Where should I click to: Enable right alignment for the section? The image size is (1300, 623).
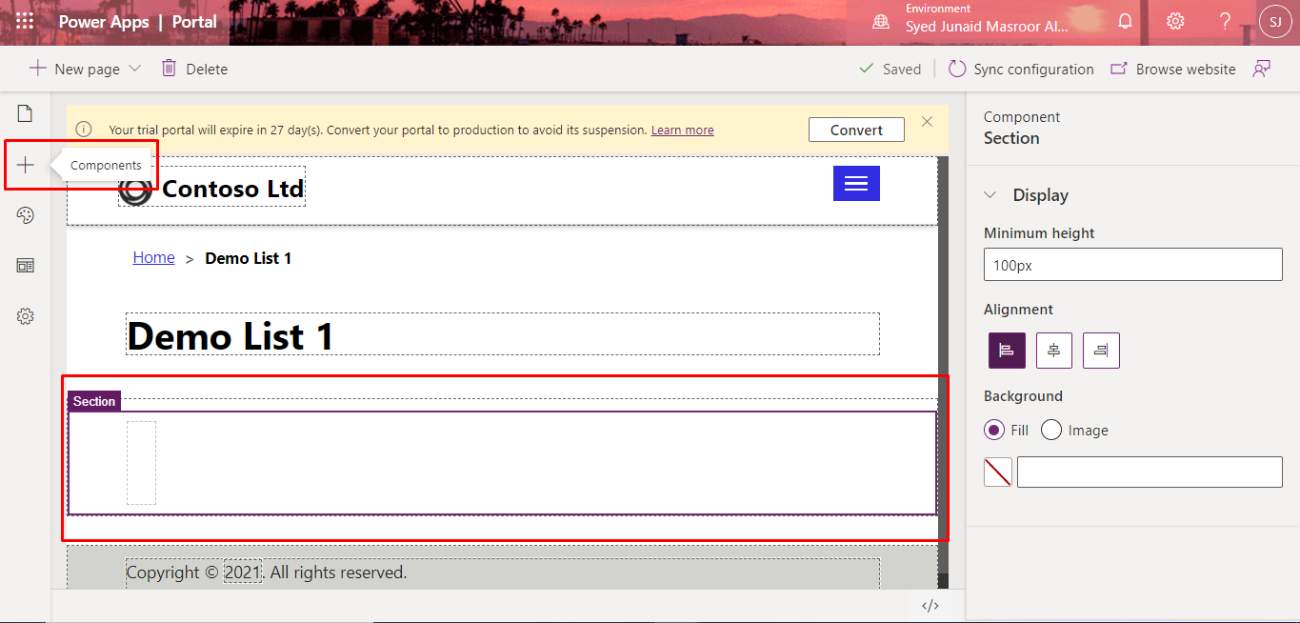click(1101, 350)
